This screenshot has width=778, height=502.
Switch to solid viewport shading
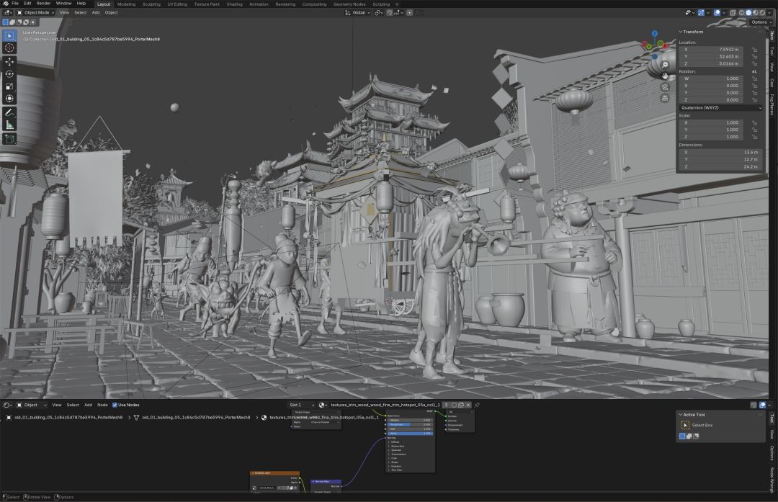(748, 13)
